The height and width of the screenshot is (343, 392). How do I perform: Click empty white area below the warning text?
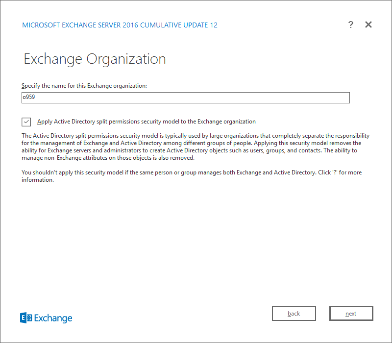(x=195, y=238)
